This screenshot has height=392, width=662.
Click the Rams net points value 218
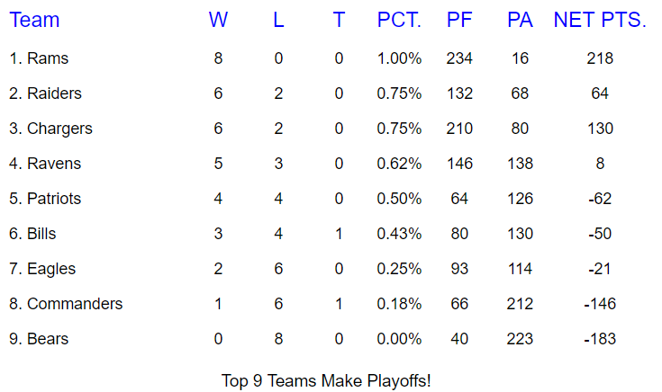600,58
